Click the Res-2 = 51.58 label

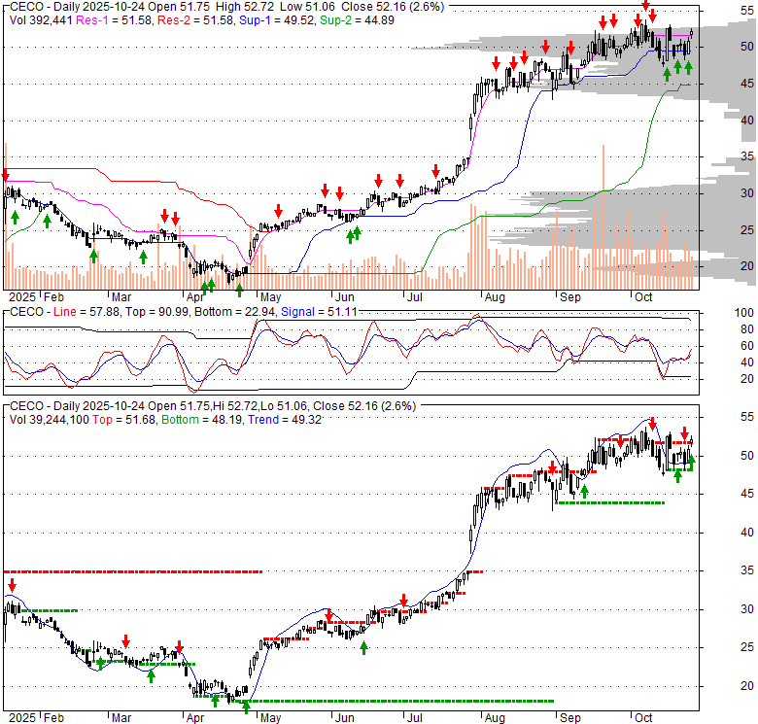point(195,20)
